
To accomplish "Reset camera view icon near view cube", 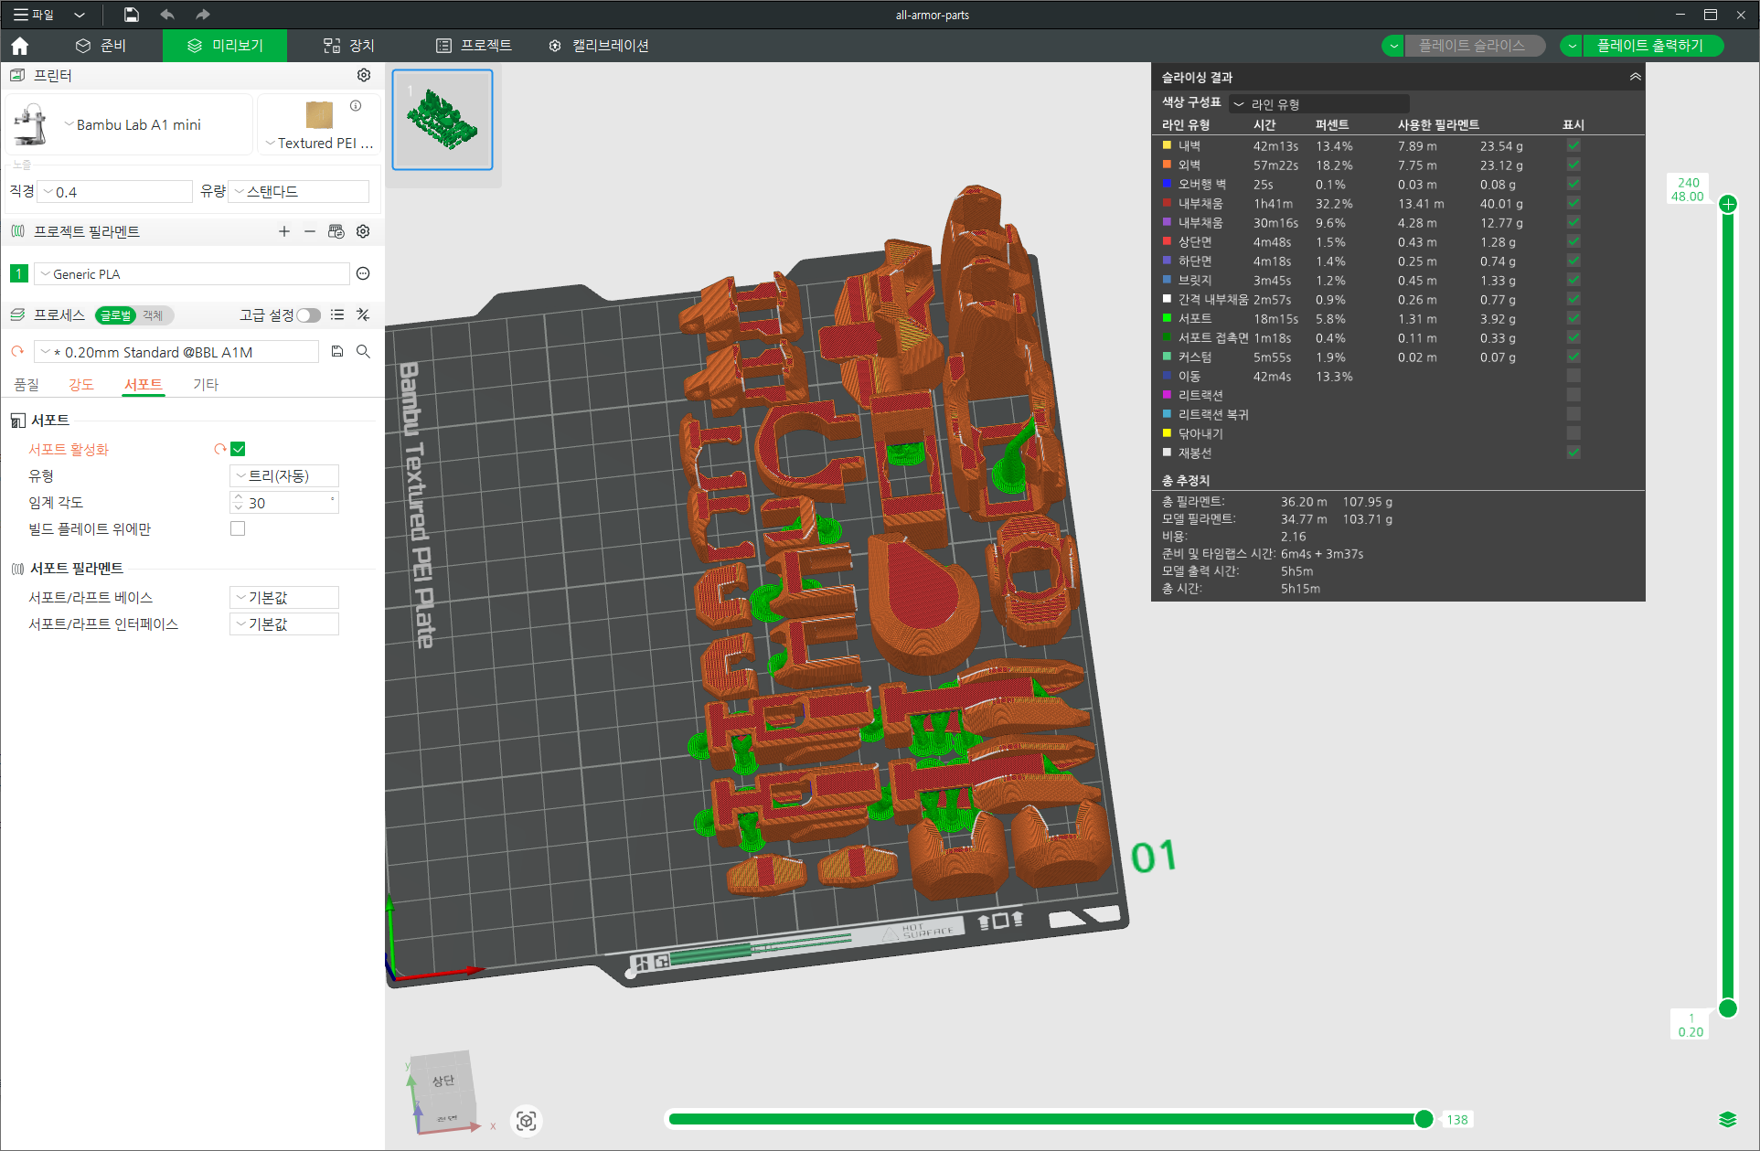I will click(527, 1121).
